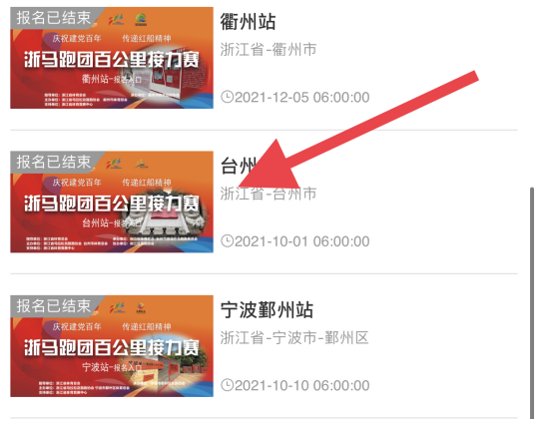Click the location text 浙江省-衢州市
This screenshot has height=423, width=544.
pos(269,49)
